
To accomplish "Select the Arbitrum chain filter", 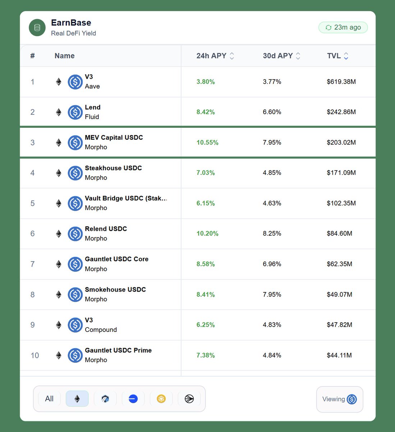I will click(x=105, y=399).
